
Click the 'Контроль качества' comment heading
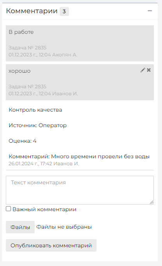[x=35, y=110]
